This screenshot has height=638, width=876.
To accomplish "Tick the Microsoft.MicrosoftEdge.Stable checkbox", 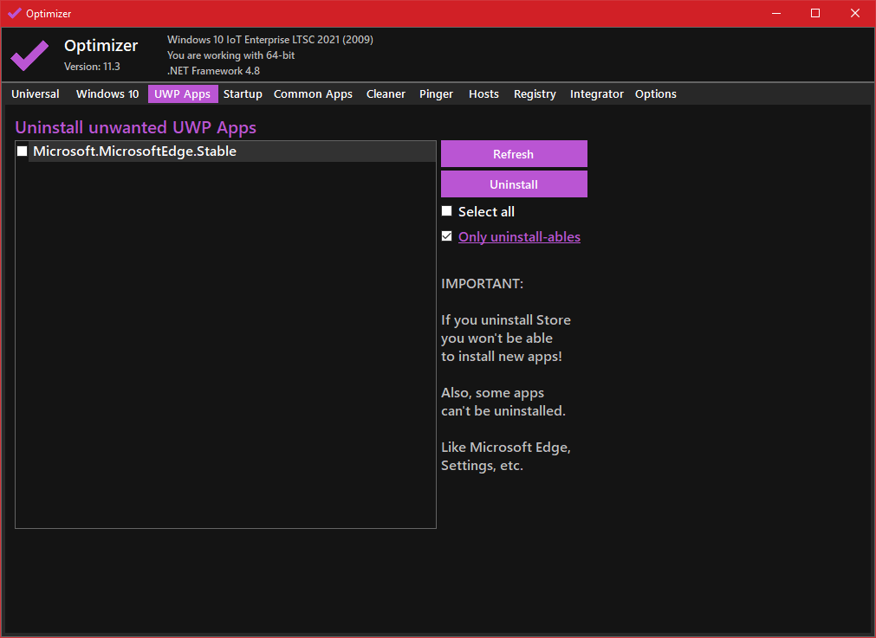I will pos(23,151).
